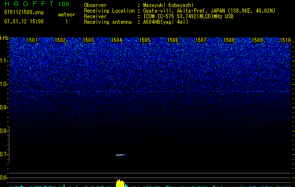
Task: Select the 1504 time marker
Action: coord(117,40)
